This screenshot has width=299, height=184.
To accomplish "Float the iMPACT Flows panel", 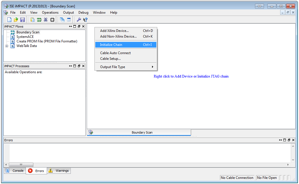I will (79, 26).
